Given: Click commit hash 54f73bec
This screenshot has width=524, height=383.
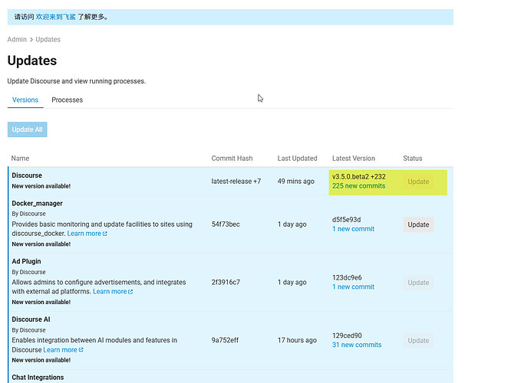Looking at the screenshot, I should (226, 224).
